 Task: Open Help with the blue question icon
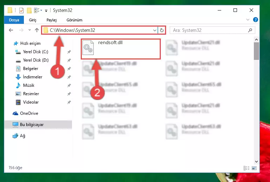pyautogui.click(x=256, y=20)
